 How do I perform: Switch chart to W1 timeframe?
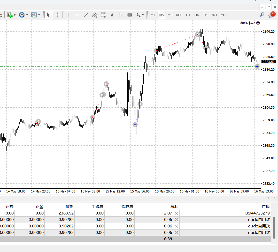pos(214,15)
